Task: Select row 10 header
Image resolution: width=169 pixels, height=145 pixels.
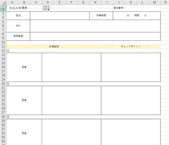Action: 3,42
